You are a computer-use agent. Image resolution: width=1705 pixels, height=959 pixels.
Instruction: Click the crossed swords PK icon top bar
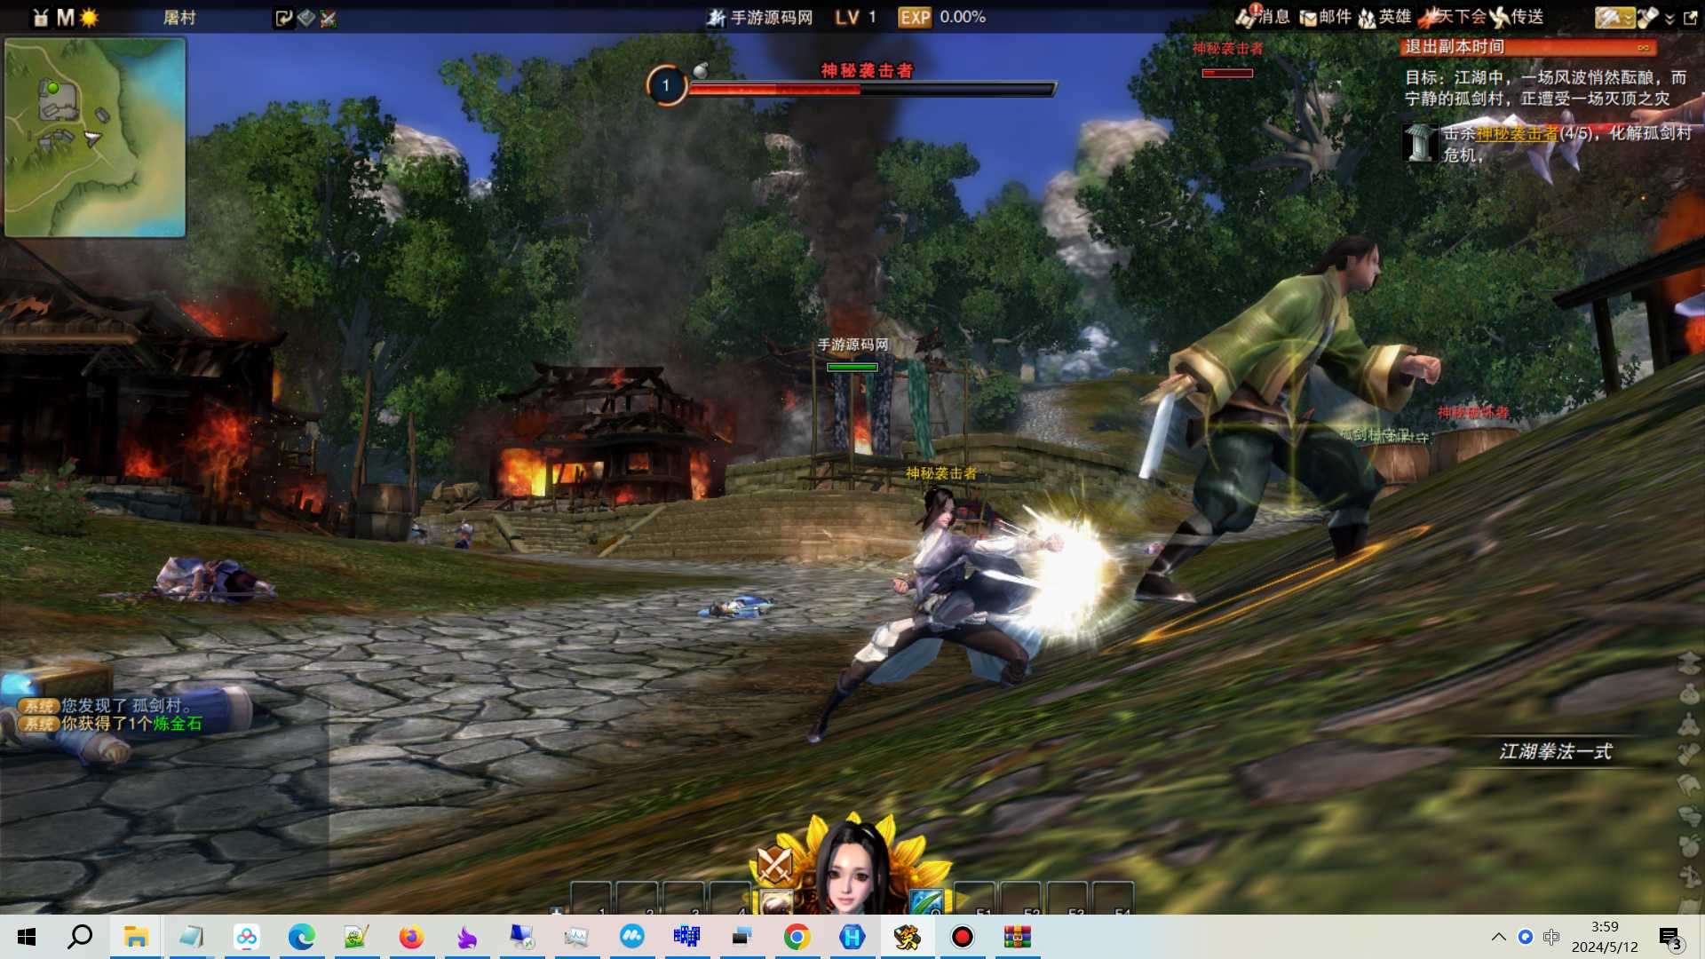point(329,18)
